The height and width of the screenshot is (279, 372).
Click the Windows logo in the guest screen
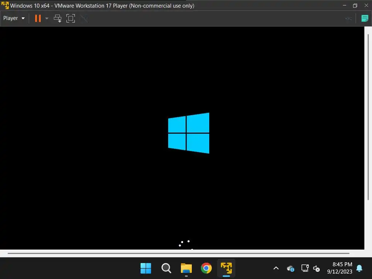coord(189,133)
